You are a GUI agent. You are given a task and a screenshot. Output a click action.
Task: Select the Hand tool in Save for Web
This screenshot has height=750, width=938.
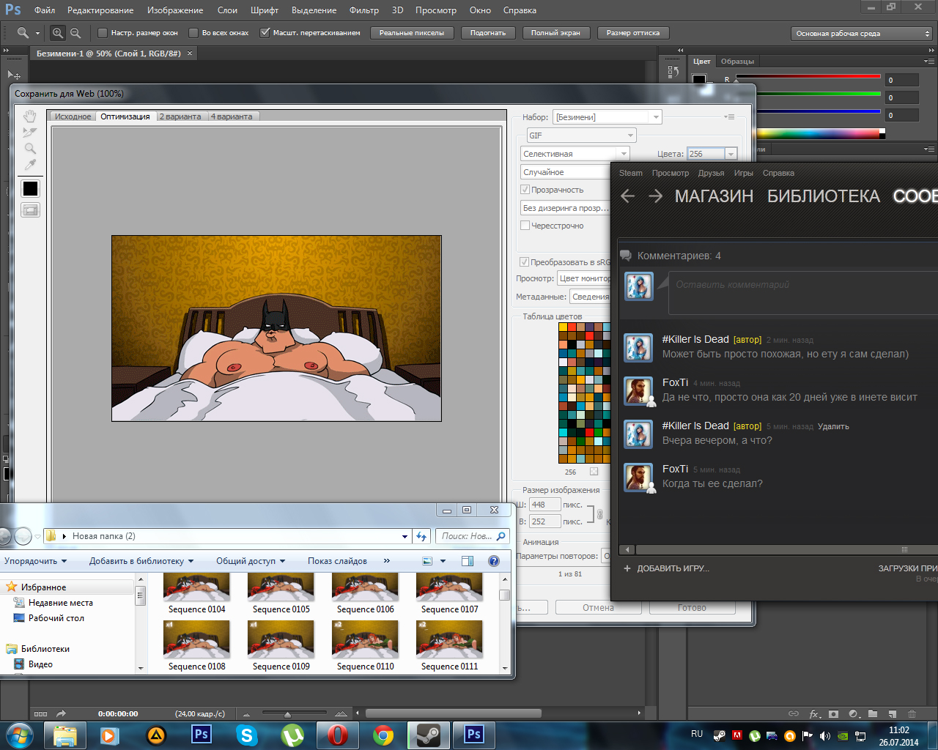click(x=30, y=116)
